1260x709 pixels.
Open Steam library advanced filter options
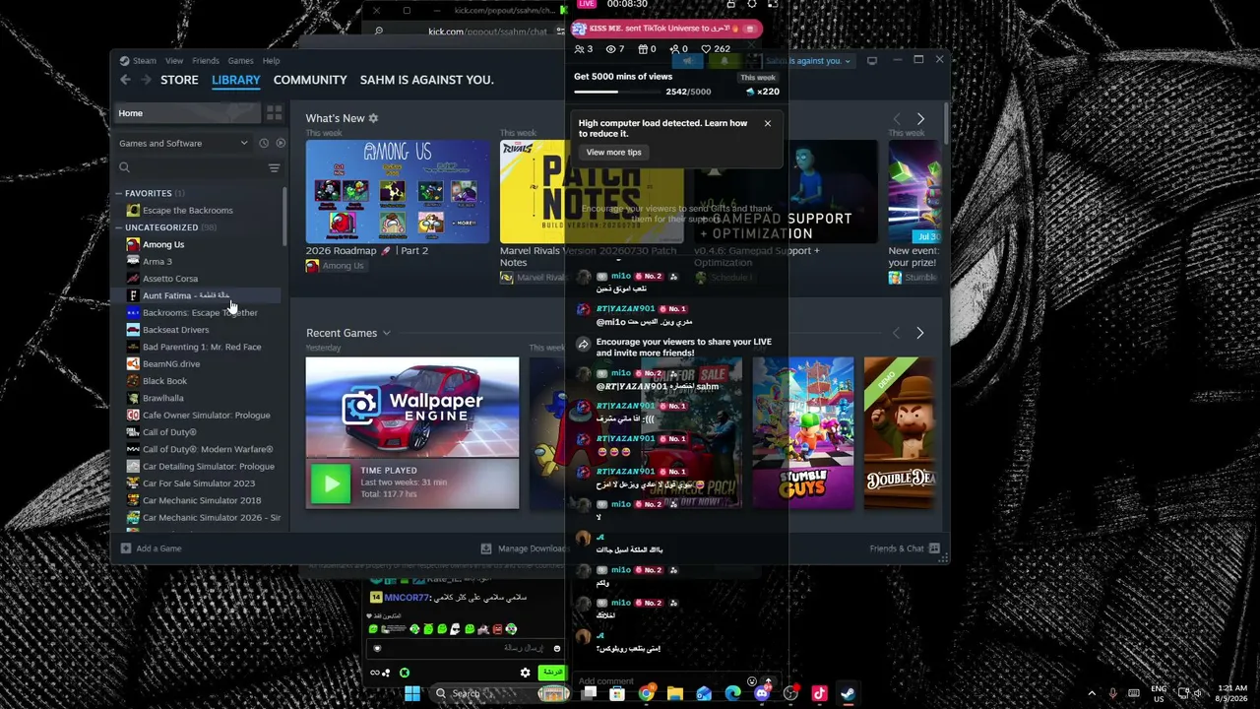[x=275, y=168]
